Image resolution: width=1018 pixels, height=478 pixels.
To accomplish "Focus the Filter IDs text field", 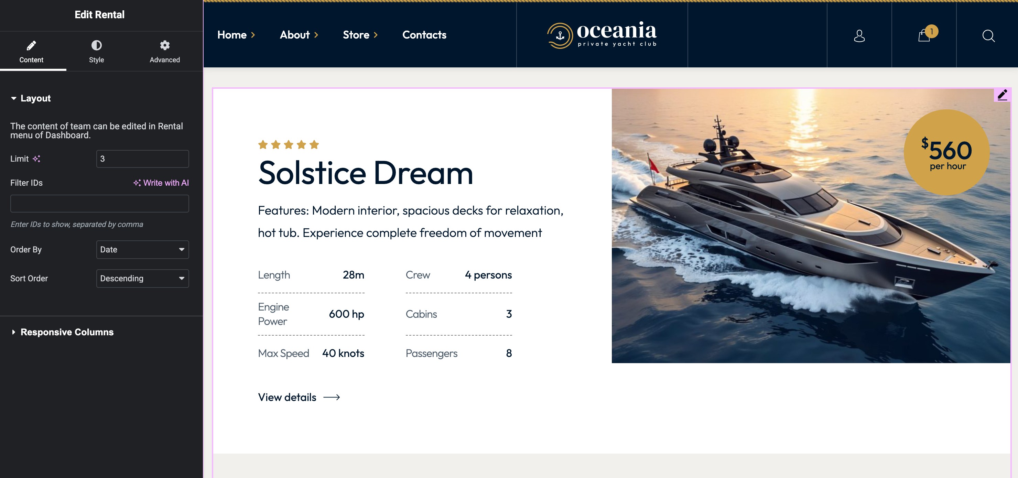I will pos(100,204).
